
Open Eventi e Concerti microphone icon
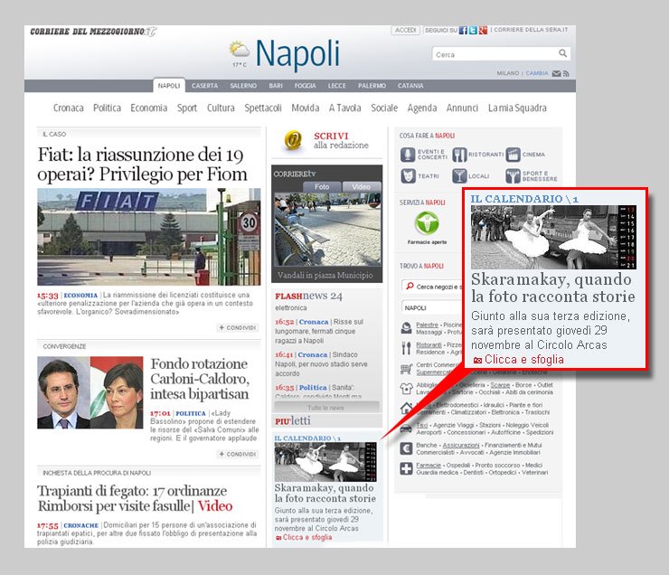[x=408, y=155]
